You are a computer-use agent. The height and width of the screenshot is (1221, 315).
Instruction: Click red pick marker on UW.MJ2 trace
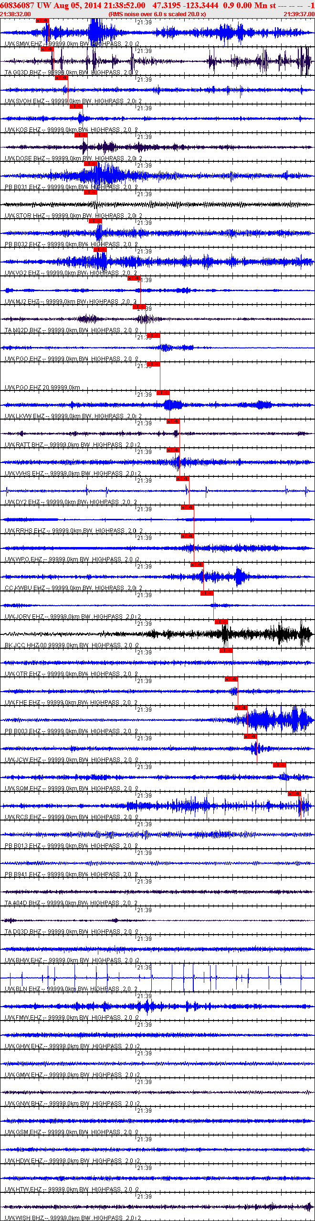click(134, 278)
